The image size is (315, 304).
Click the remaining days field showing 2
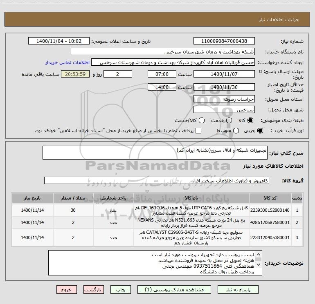[x=118, y=74]
